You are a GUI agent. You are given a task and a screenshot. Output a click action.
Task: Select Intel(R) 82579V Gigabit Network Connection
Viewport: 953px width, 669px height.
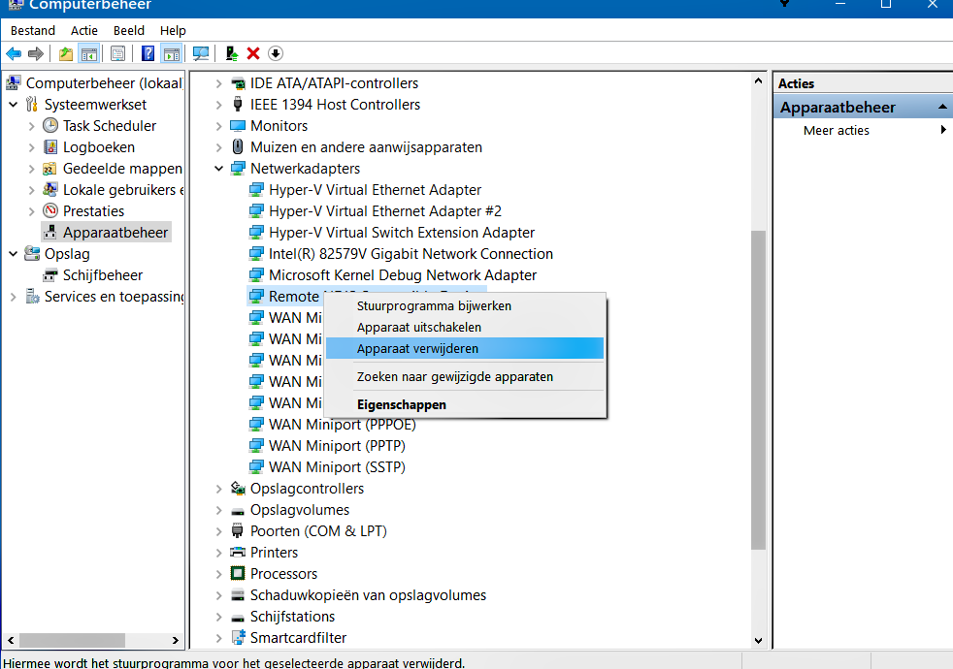click(411, 254)
